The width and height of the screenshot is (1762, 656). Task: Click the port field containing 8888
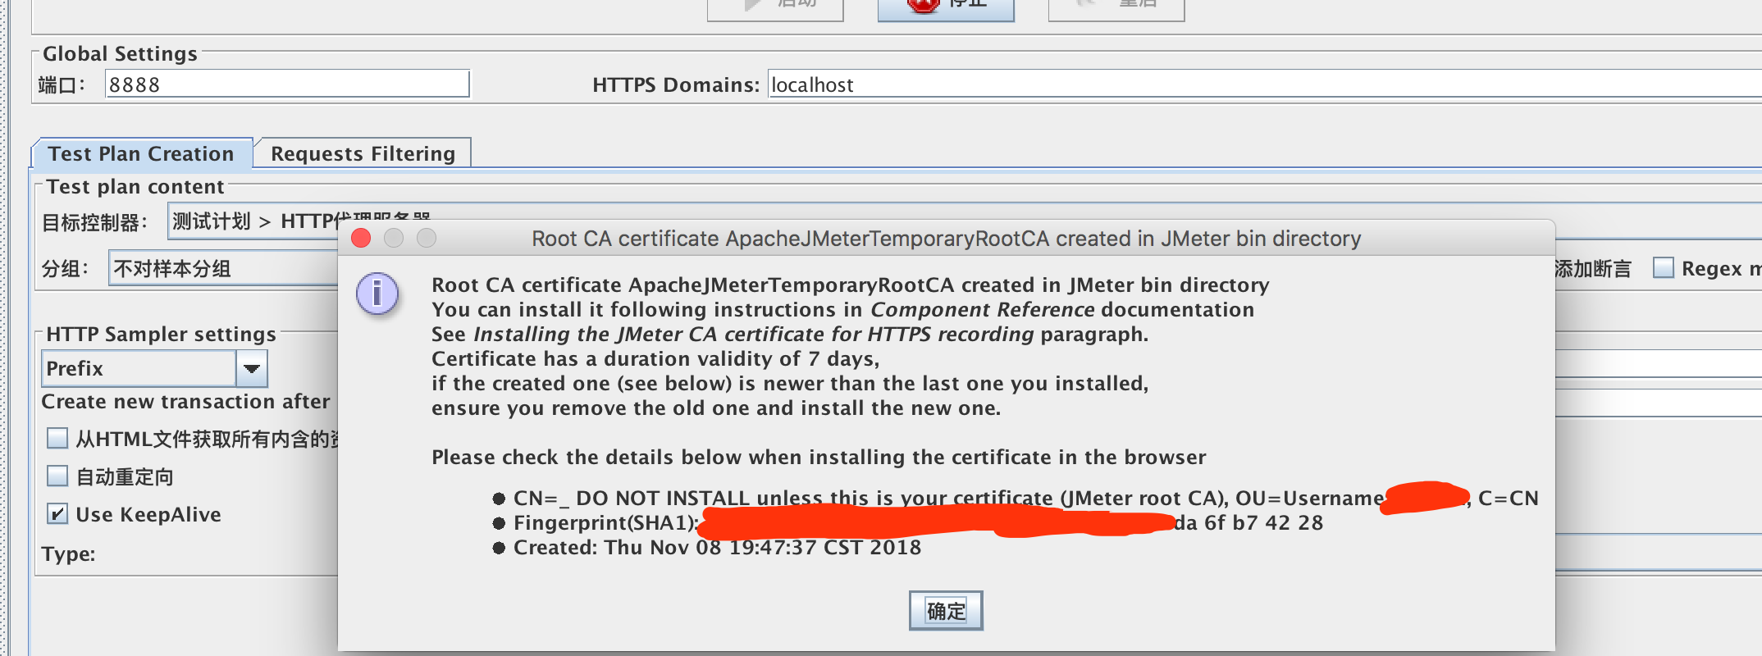click(287, 84)
